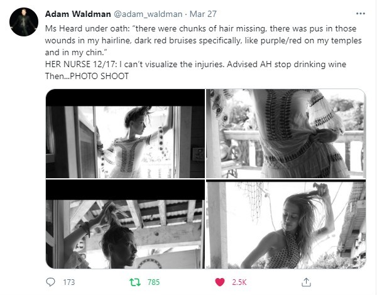This screenshot has height=295, width=377.
Task: Open top-left photo of woman in doorway
Action: pos(125,134)
